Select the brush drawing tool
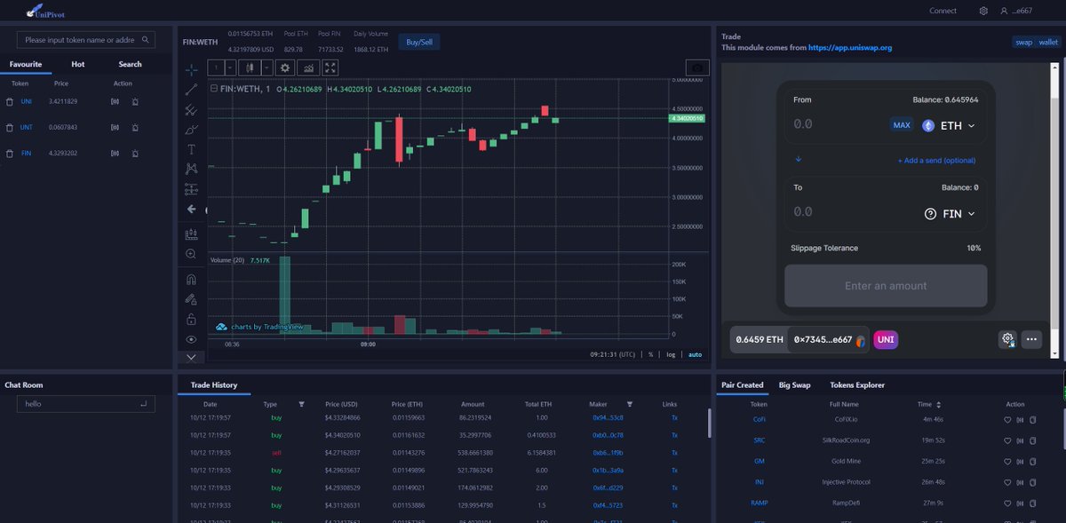Image resolution: width=1066 pixels, height=523 pixels. pos(191,130)
